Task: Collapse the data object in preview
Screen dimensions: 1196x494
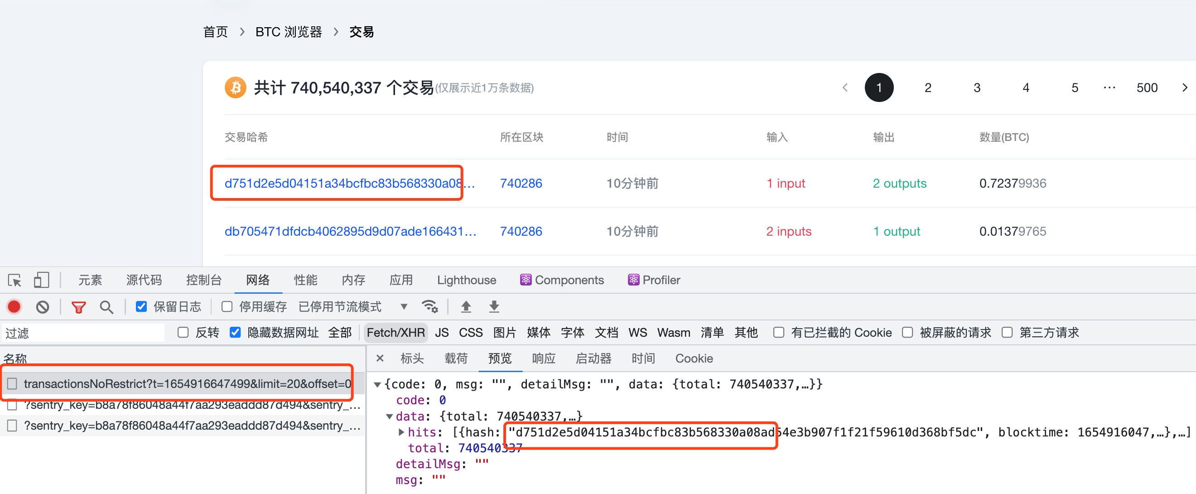Action: click(x=389, y=417)
